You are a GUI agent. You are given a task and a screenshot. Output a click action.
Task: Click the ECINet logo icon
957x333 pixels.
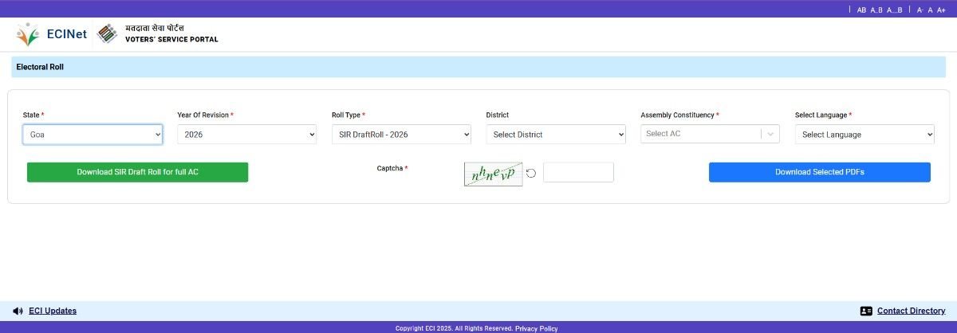coord(28,34)
